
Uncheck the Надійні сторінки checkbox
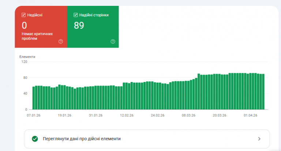pos(76,15)
